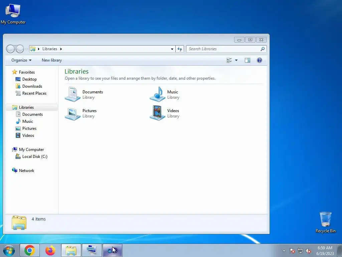
Task: Expand the arrow after Libraries in address bar
Action: point(61,49)
